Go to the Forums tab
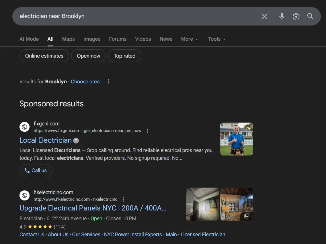This screenshot has width=326, height=244. [x=118, y=39]
